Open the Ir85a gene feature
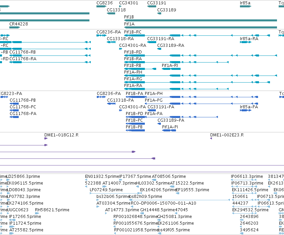Image resolution: width=284 pixels, height=235 pixels. [246, 6]
